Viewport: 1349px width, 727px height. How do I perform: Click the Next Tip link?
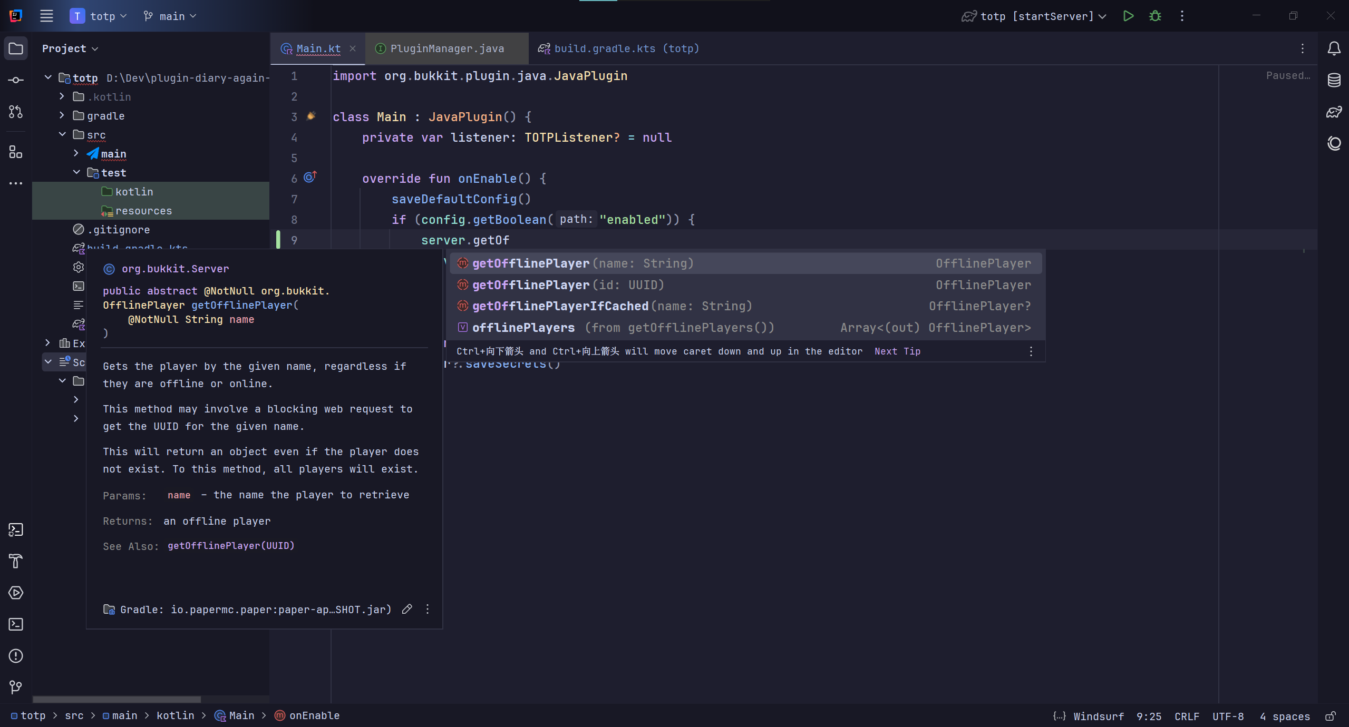pos(897,351)
